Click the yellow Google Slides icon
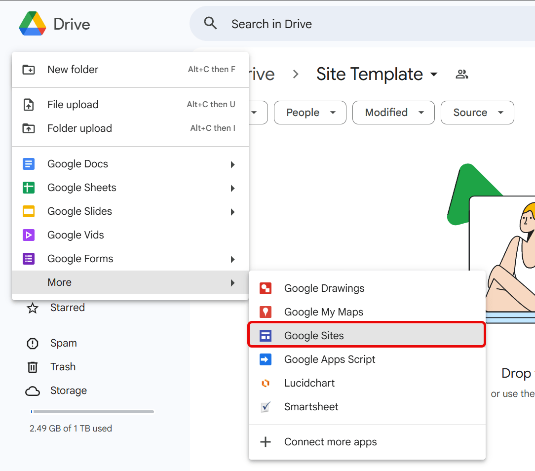The width and height of the screenshot is (535, 471). point(29,211)
